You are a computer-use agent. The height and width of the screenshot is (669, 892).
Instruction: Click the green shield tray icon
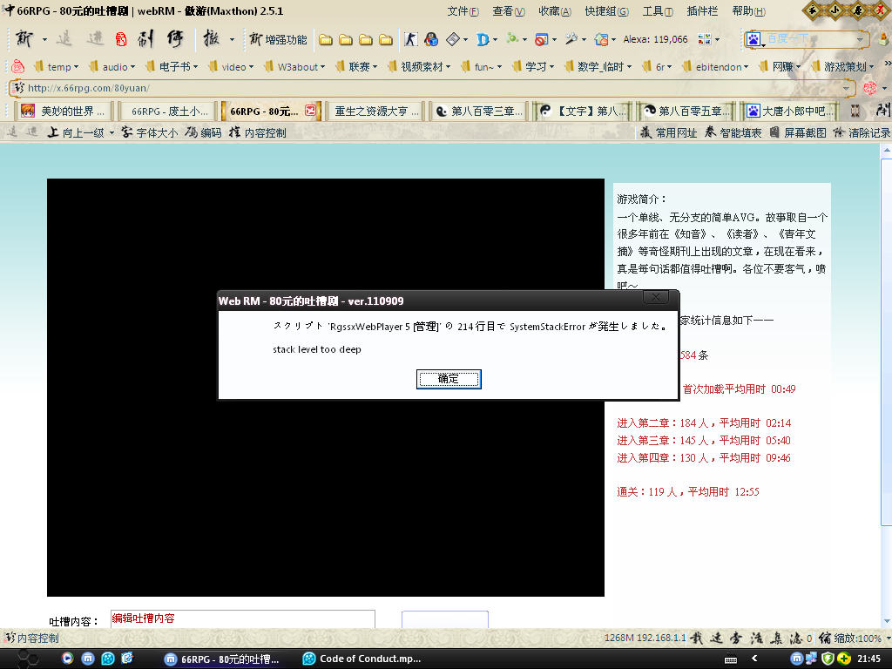pyautogui.click(x=828, y=659)
